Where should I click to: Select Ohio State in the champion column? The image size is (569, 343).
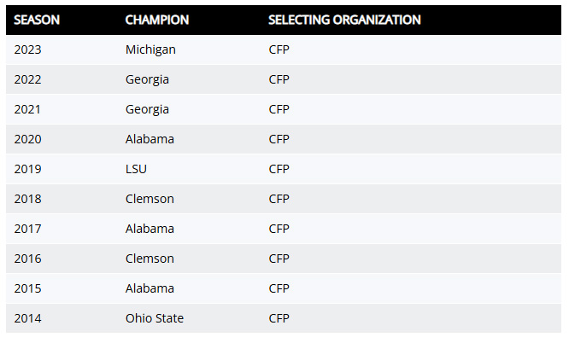coord(155,318)
